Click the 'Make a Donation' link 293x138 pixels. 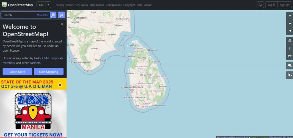[259, 137]
